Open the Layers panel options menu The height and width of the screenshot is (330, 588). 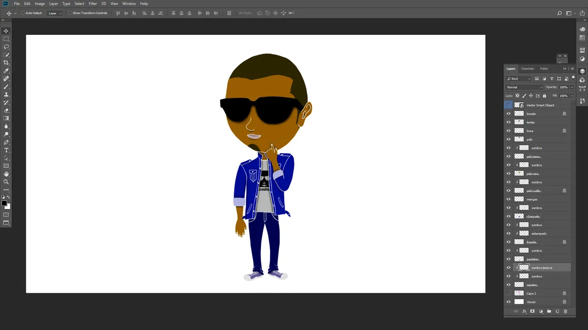(572, 69)
